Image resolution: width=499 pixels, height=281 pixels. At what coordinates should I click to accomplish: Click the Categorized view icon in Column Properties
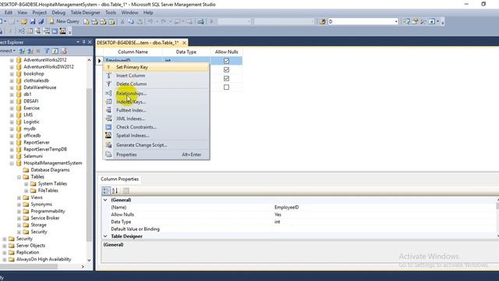[106, 190]
